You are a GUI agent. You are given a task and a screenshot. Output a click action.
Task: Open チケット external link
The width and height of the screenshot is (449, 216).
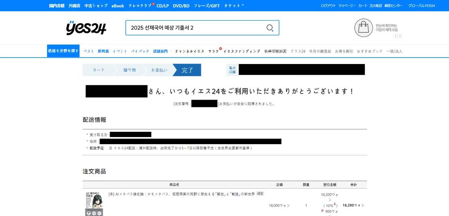pyautogui.click(x=233, y=6)
